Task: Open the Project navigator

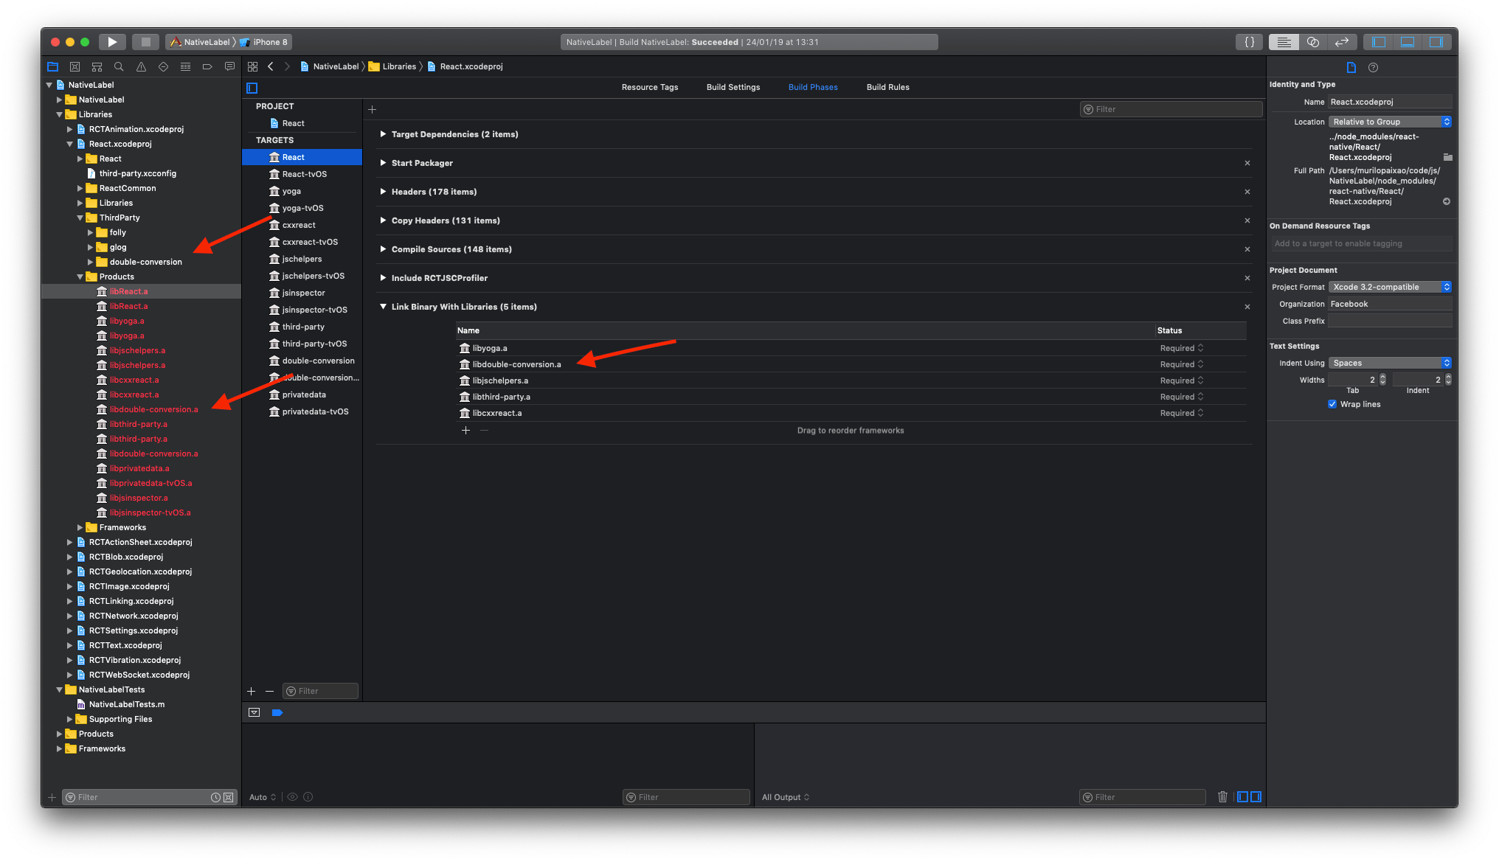Action: [x=52, y=66]
